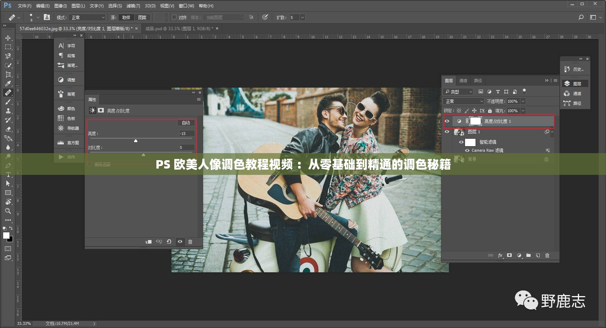606x328 pixels.
Task: Click the 图案 source button
Action: tap(142, 17)
